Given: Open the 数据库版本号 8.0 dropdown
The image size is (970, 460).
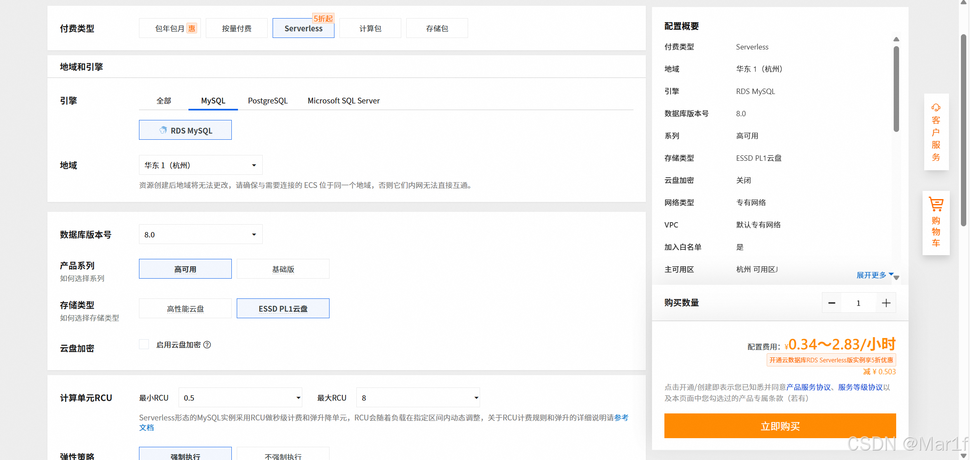Looking at the screenshot, I should tap(201, 235).
